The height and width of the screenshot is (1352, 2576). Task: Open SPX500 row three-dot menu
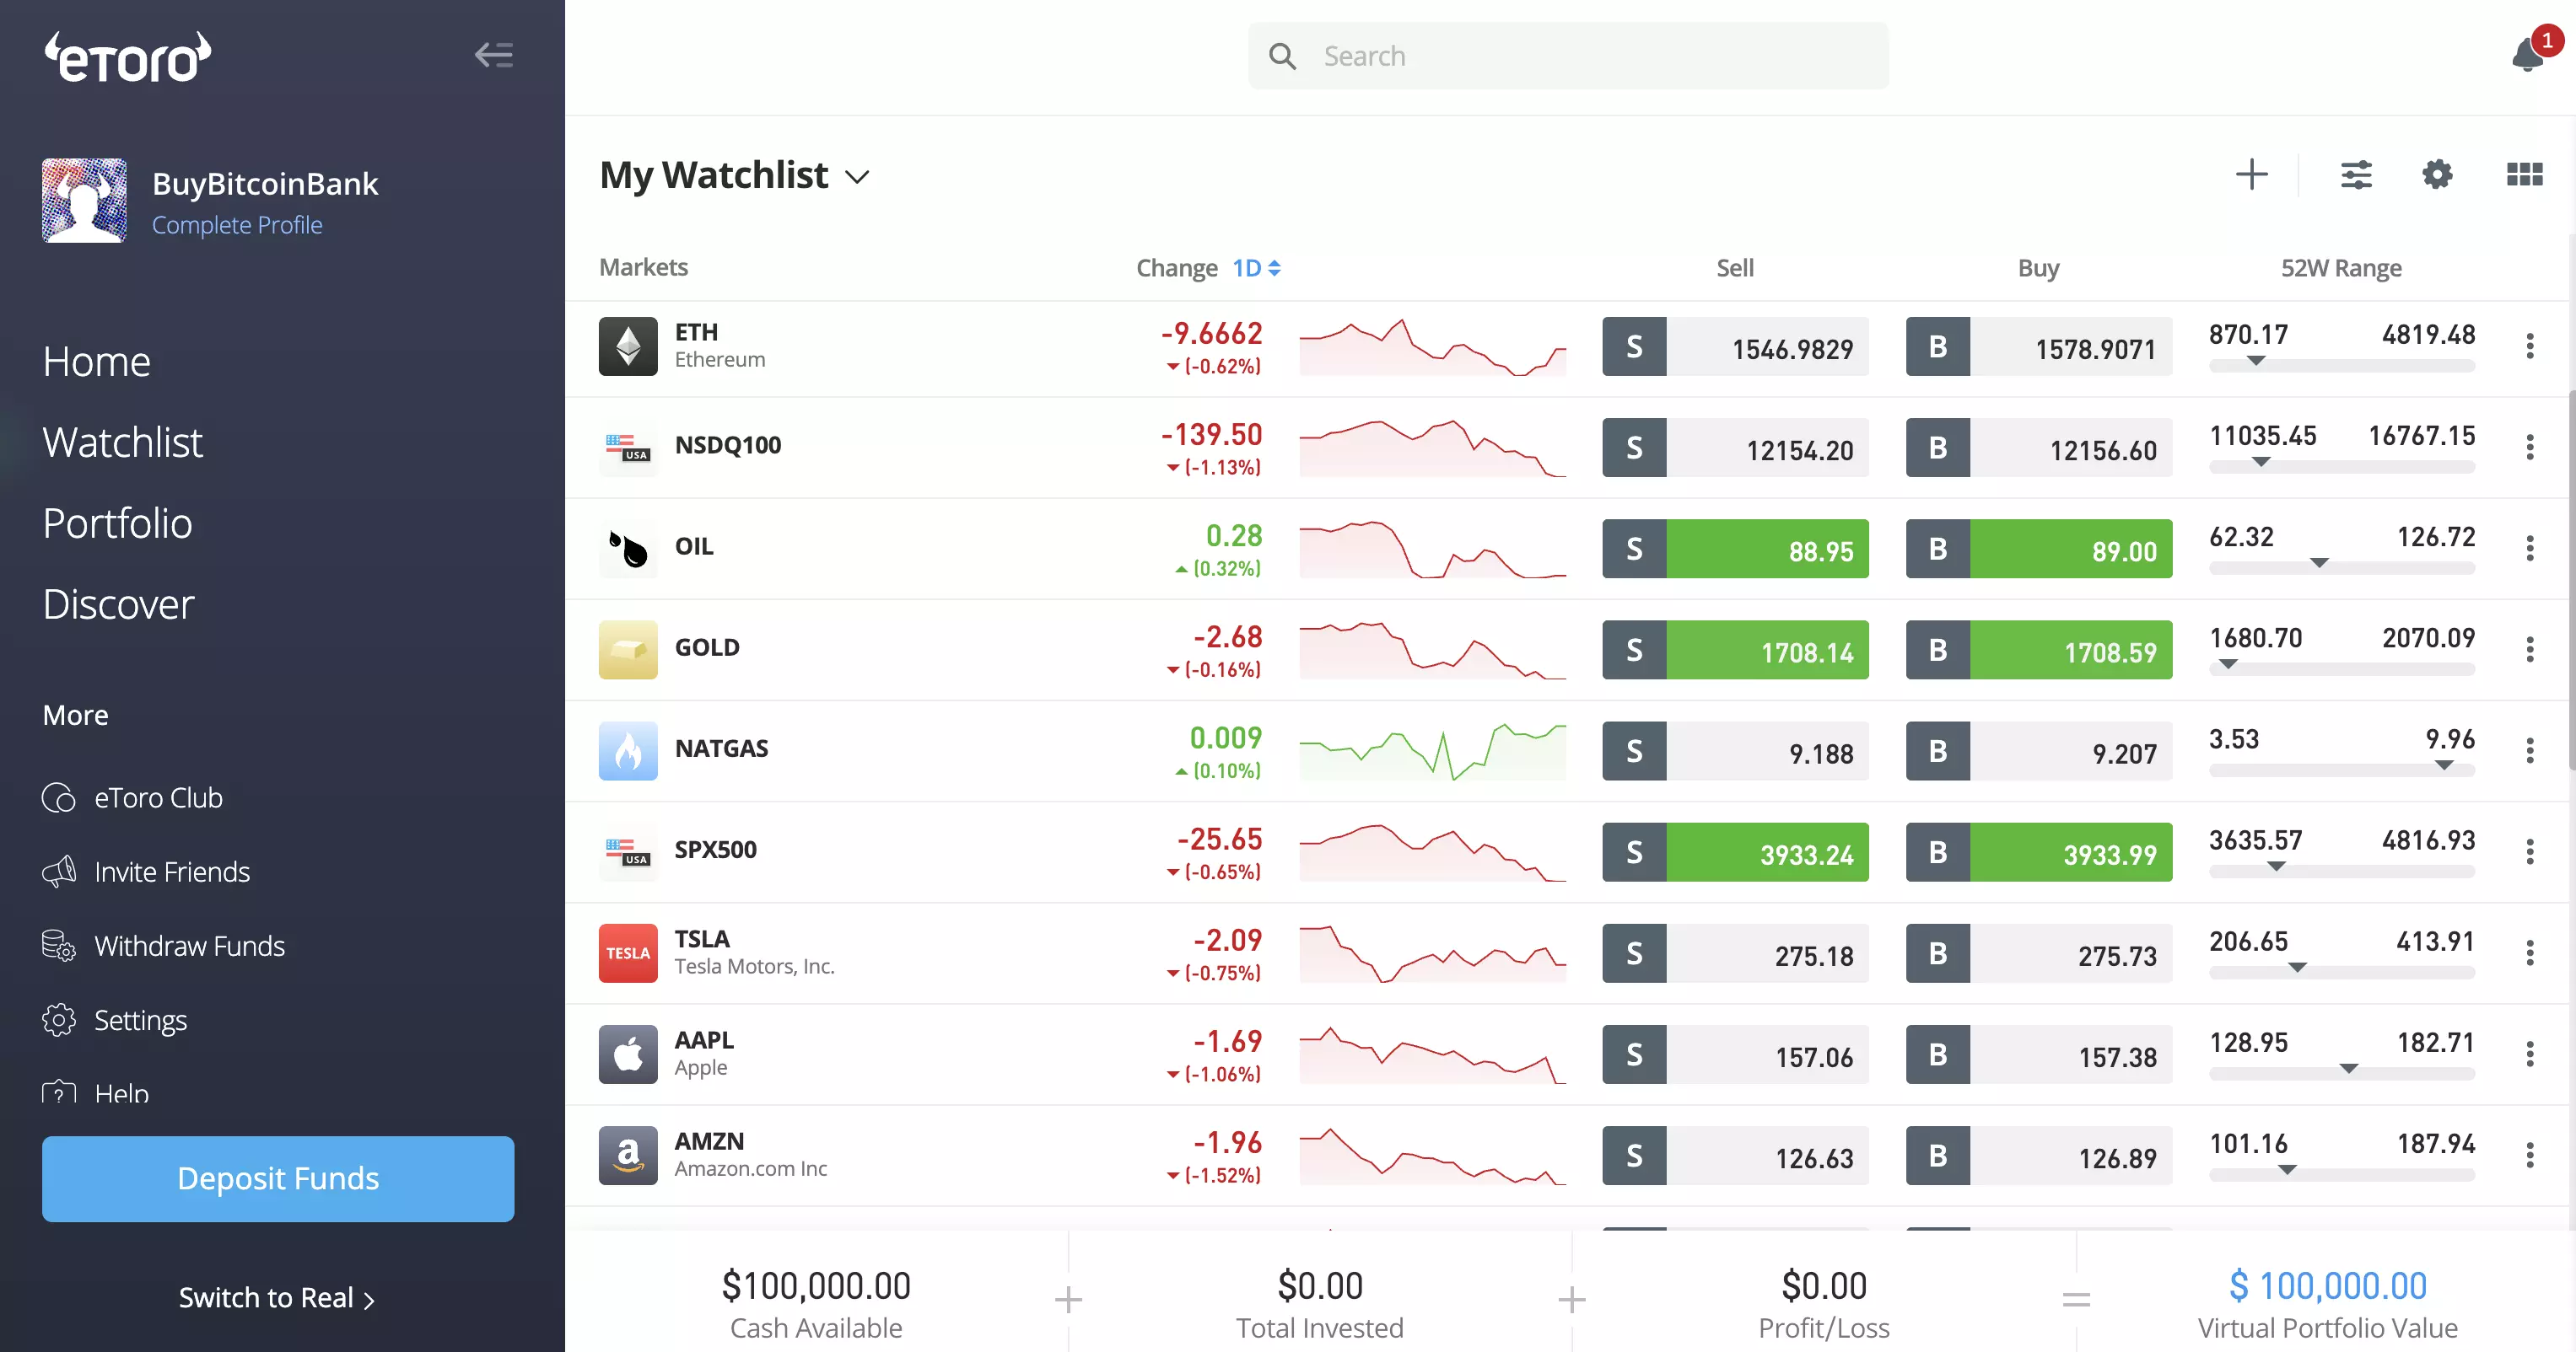[2530, 852]
